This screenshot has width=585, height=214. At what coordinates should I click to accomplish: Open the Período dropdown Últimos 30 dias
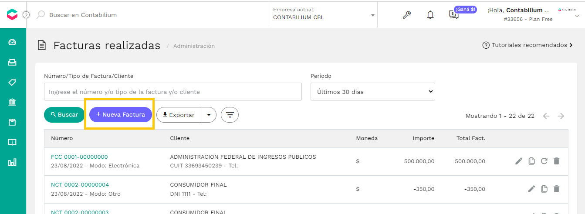[373, 92]
